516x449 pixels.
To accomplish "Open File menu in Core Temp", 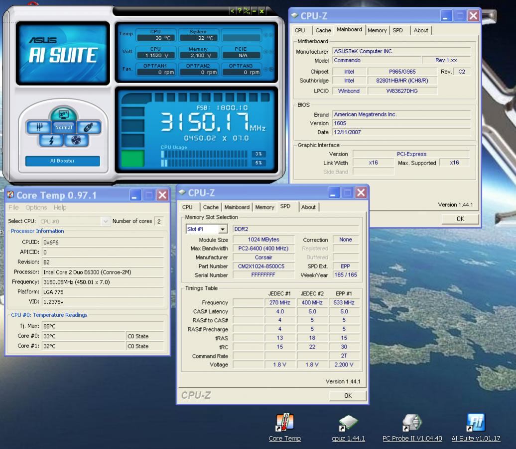I will coord(13,207).
